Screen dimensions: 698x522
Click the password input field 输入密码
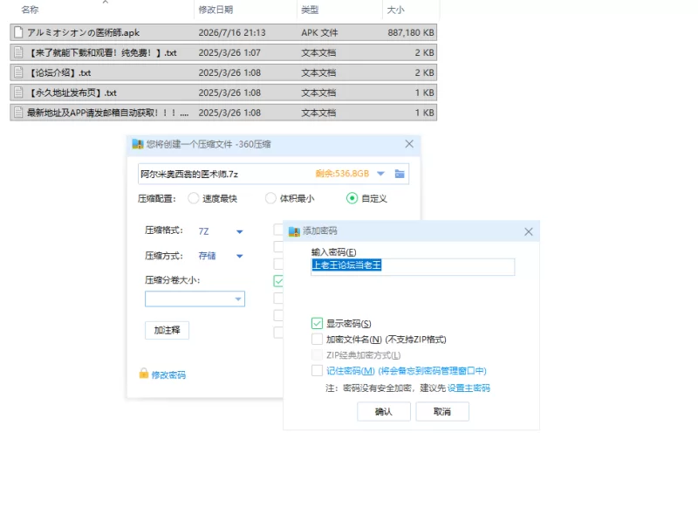pos(413,267)
